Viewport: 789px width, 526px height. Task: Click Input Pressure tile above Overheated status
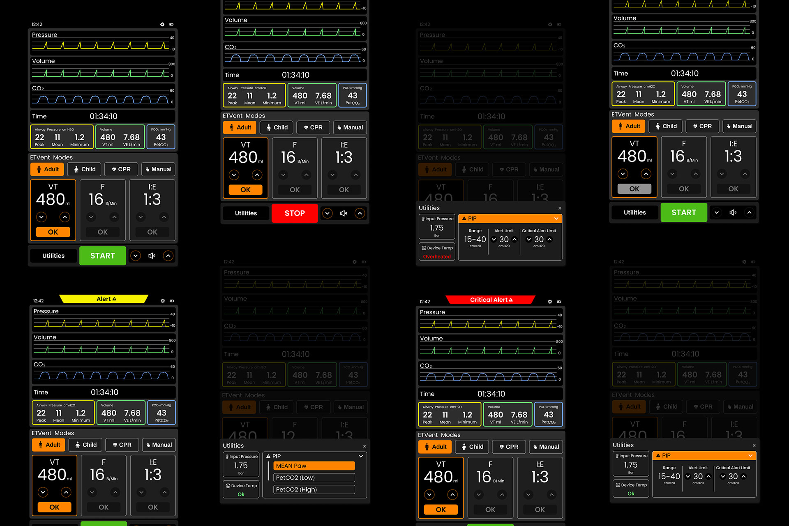(437, 227)
